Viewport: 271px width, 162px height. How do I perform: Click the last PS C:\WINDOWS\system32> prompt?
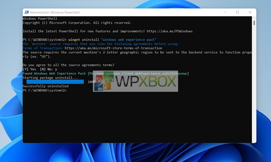pos(45,90)
